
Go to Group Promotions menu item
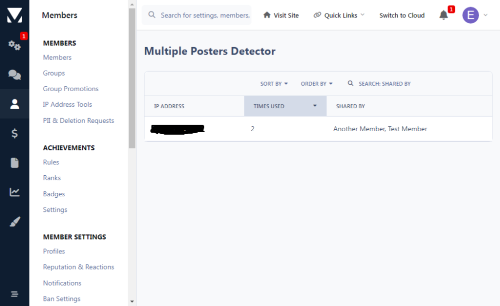pos(70,89)
